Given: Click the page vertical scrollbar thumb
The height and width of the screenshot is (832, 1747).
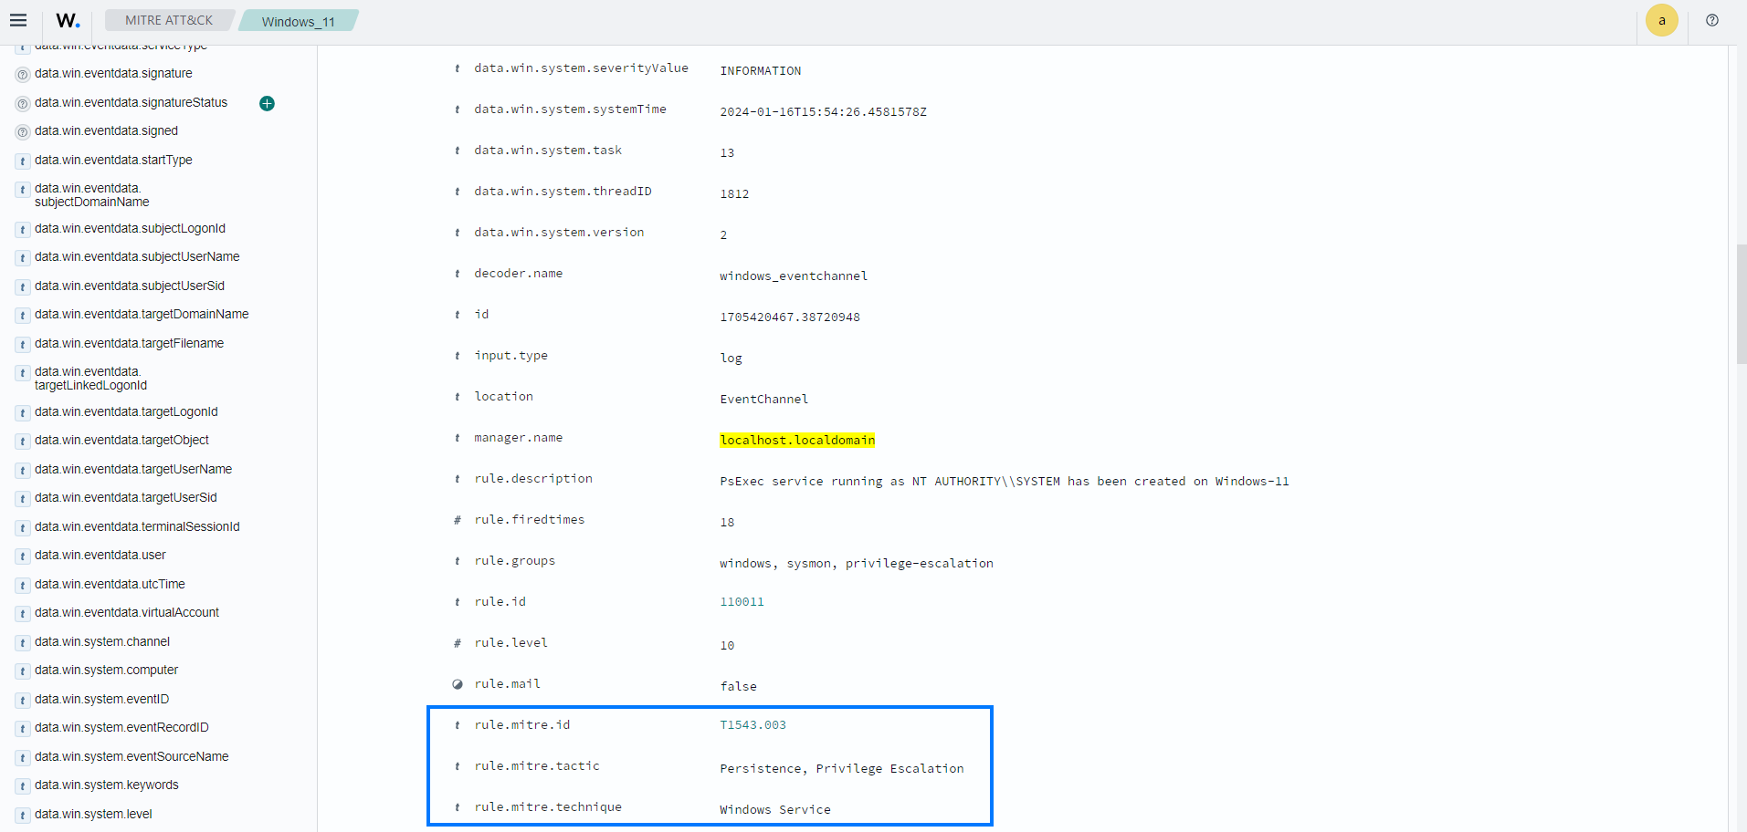Looking at the screenshot, I should click(x=1742, y=304).
